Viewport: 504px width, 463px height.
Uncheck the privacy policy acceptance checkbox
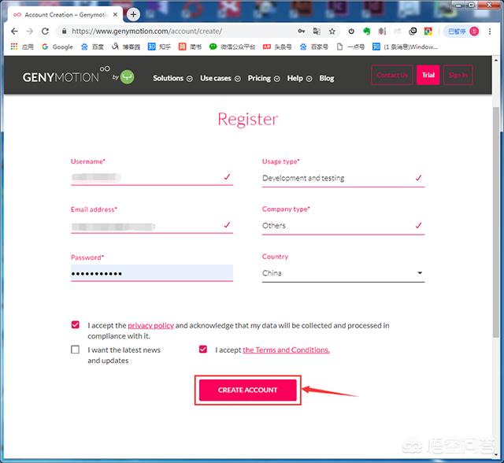coord(76,324)
